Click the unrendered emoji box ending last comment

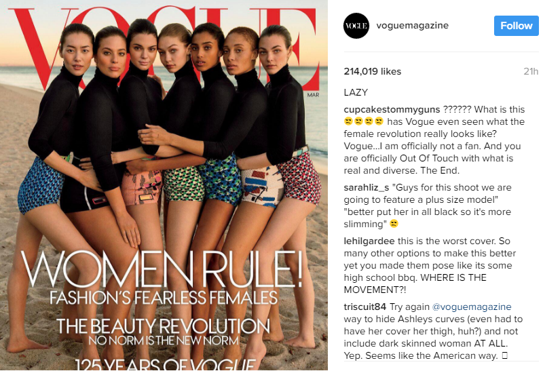[x=504, y=355]
